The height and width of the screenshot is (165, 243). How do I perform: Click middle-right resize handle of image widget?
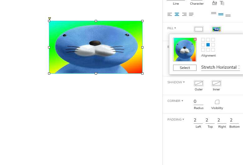coord(143,47)
